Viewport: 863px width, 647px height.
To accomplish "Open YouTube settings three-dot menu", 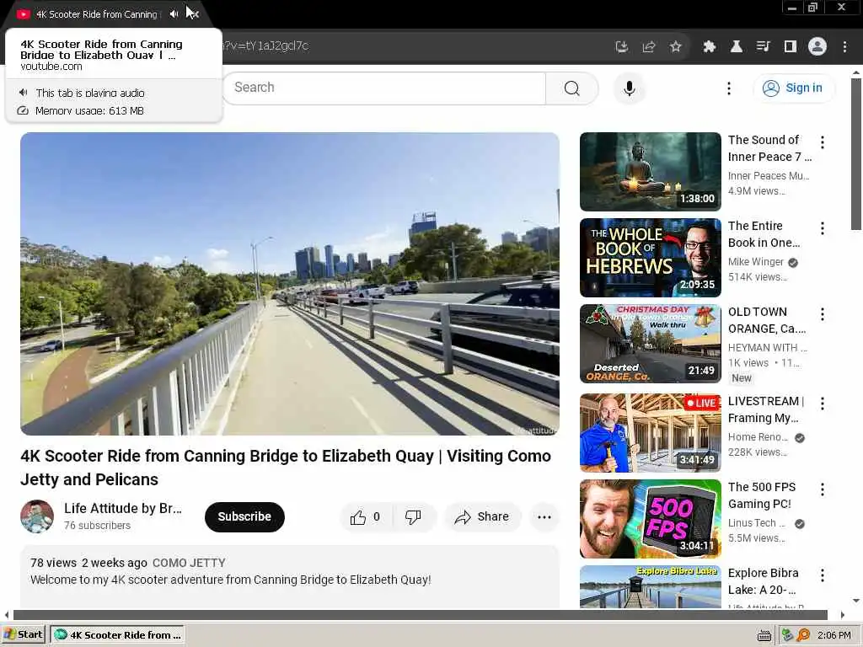I will tap(729, 88).
